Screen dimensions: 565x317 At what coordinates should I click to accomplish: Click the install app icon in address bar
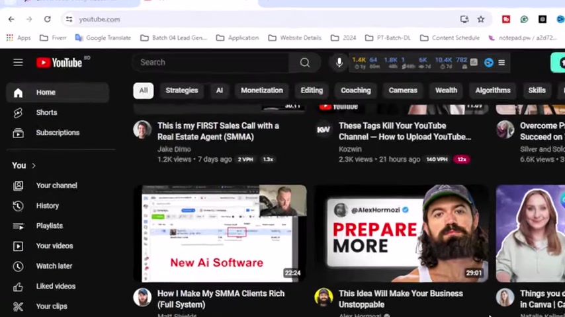click(x=464, y=19)
